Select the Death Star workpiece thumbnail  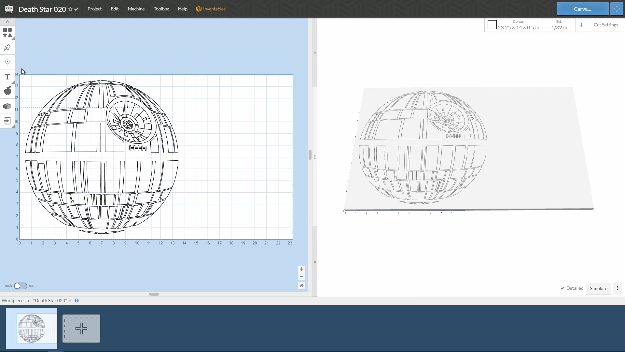(x=31, y=329)
